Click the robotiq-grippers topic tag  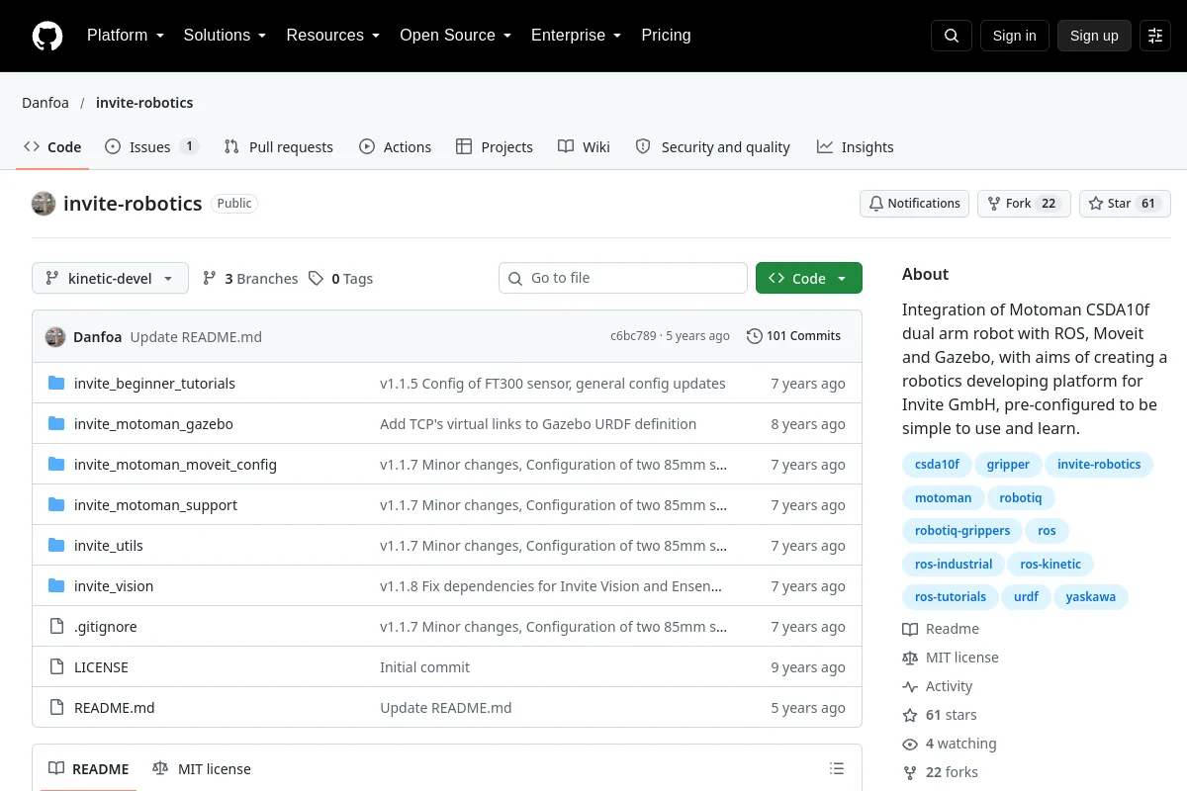tap(962, 531)
